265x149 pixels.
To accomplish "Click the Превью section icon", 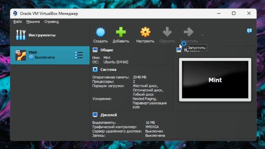I will click(x=179, y=50).
